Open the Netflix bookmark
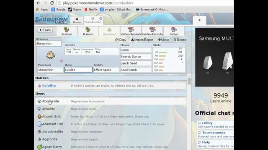The height and width of the screenshot is (150, 268). click(91, 10)
